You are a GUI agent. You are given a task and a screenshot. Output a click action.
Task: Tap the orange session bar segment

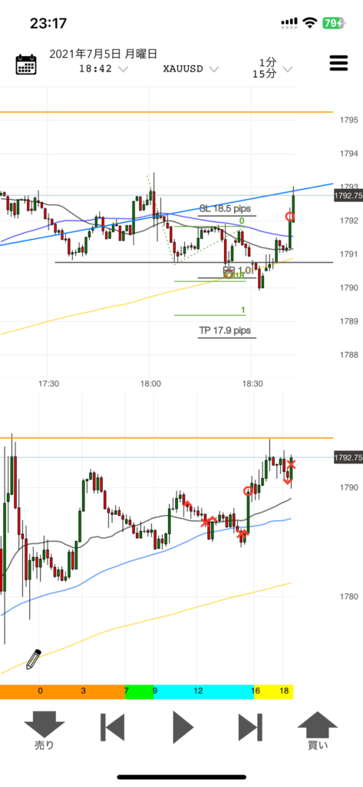pyautogui.click(x=61, y=691)
